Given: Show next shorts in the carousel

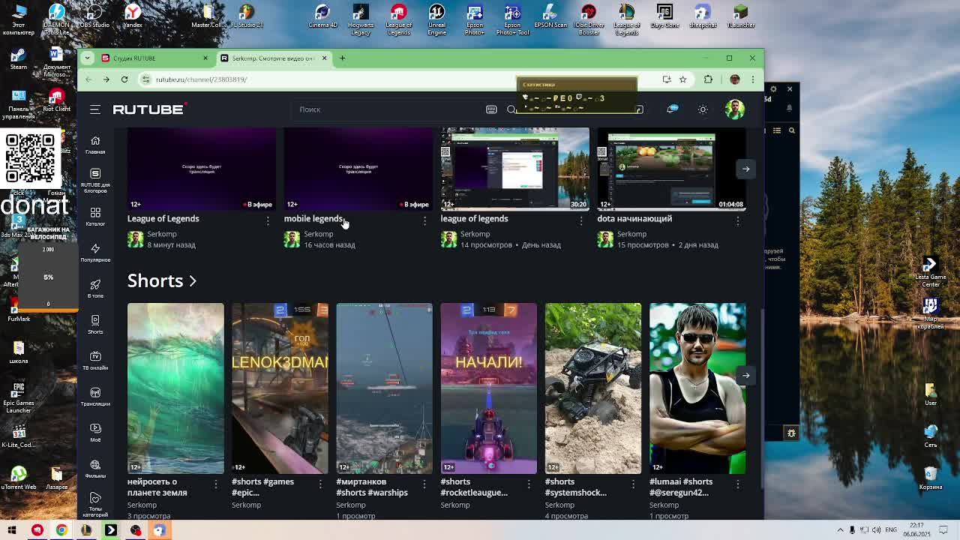Looking at the screenshot, I should (x=745, y=375).
